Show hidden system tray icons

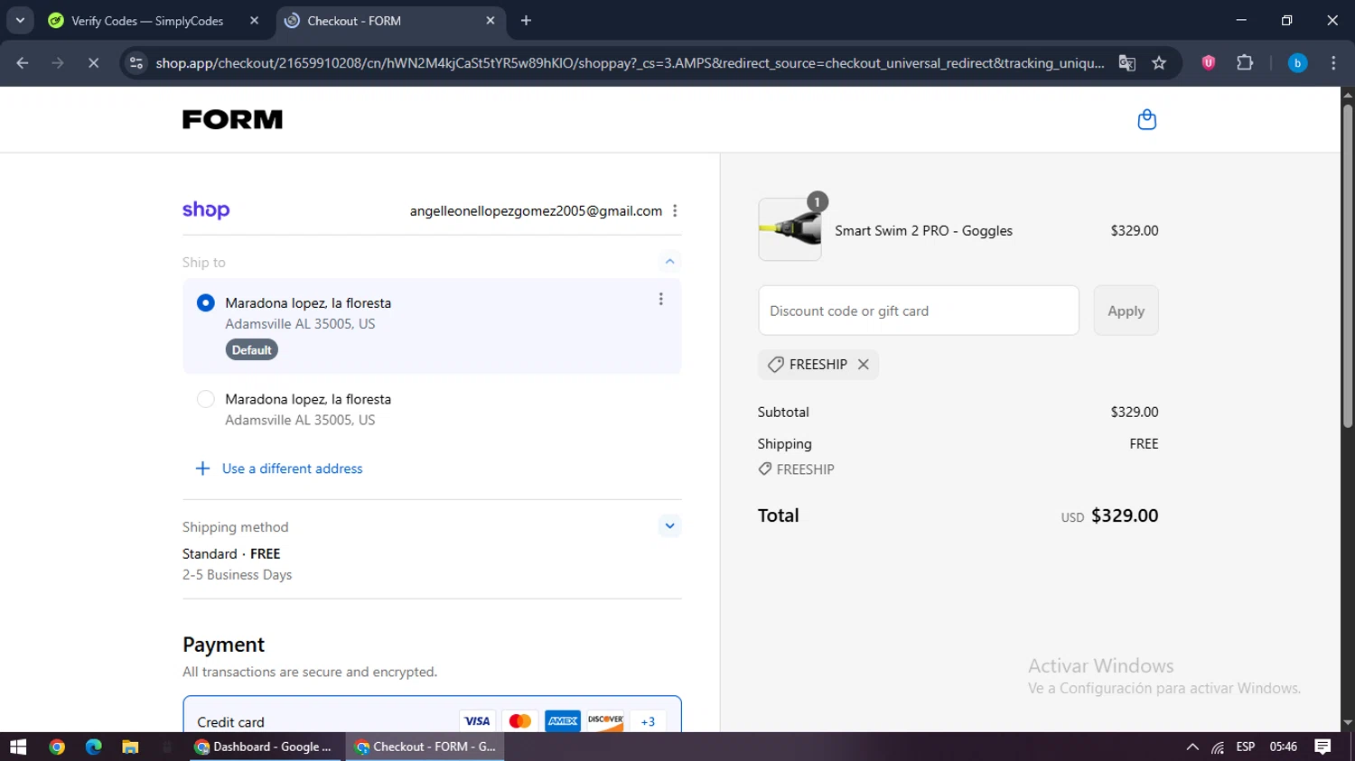(1192, 747)
